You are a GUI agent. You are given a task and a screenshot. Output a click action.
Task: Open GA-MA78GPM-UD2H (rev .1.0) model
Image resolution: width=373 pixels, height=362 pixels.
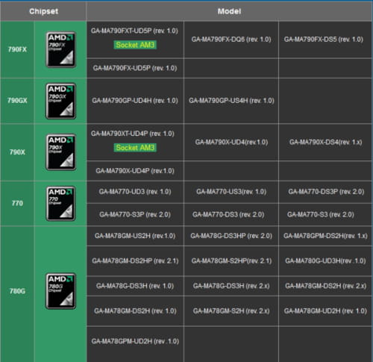pos(135,341)
